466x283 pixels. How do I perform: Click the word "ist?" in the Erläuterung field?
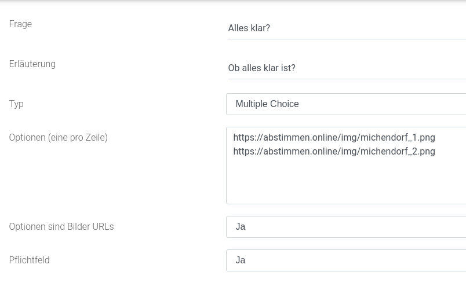pyautogui.click(x=288, y=68)
